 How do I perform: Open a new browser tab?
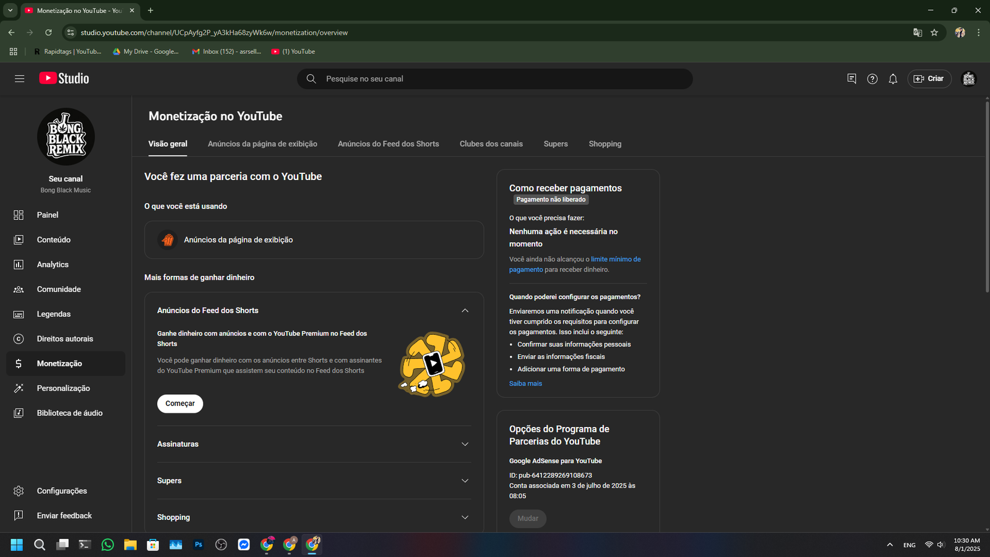click(150, 11)
